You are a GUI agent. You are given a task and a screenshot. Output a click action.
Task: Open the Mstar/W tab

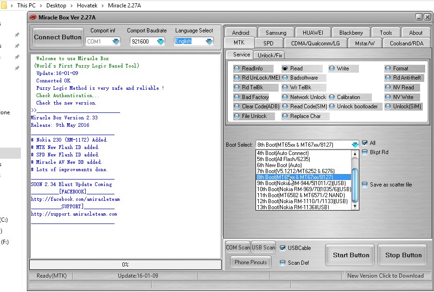(365, 43)
